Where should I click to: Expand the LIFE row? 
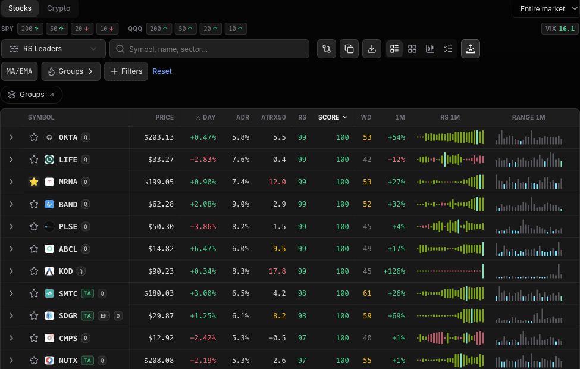(x=11, y=160)
